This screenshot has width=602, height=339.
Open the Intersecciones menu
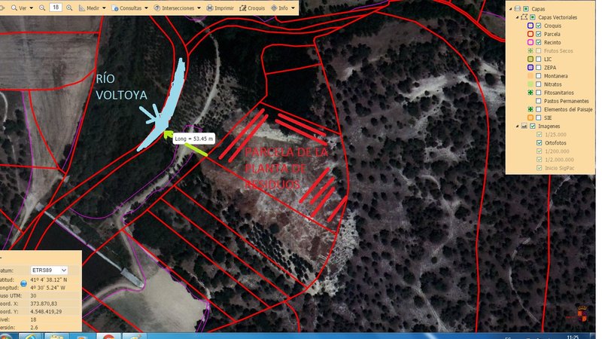[x=177, y=8]
